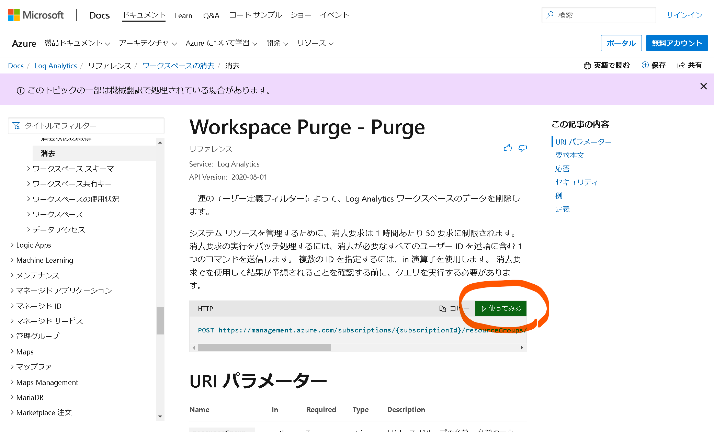The image size is (714, 432).
Task: Expand the Machine Learning tree node
Action: click(x=12, y=260)
